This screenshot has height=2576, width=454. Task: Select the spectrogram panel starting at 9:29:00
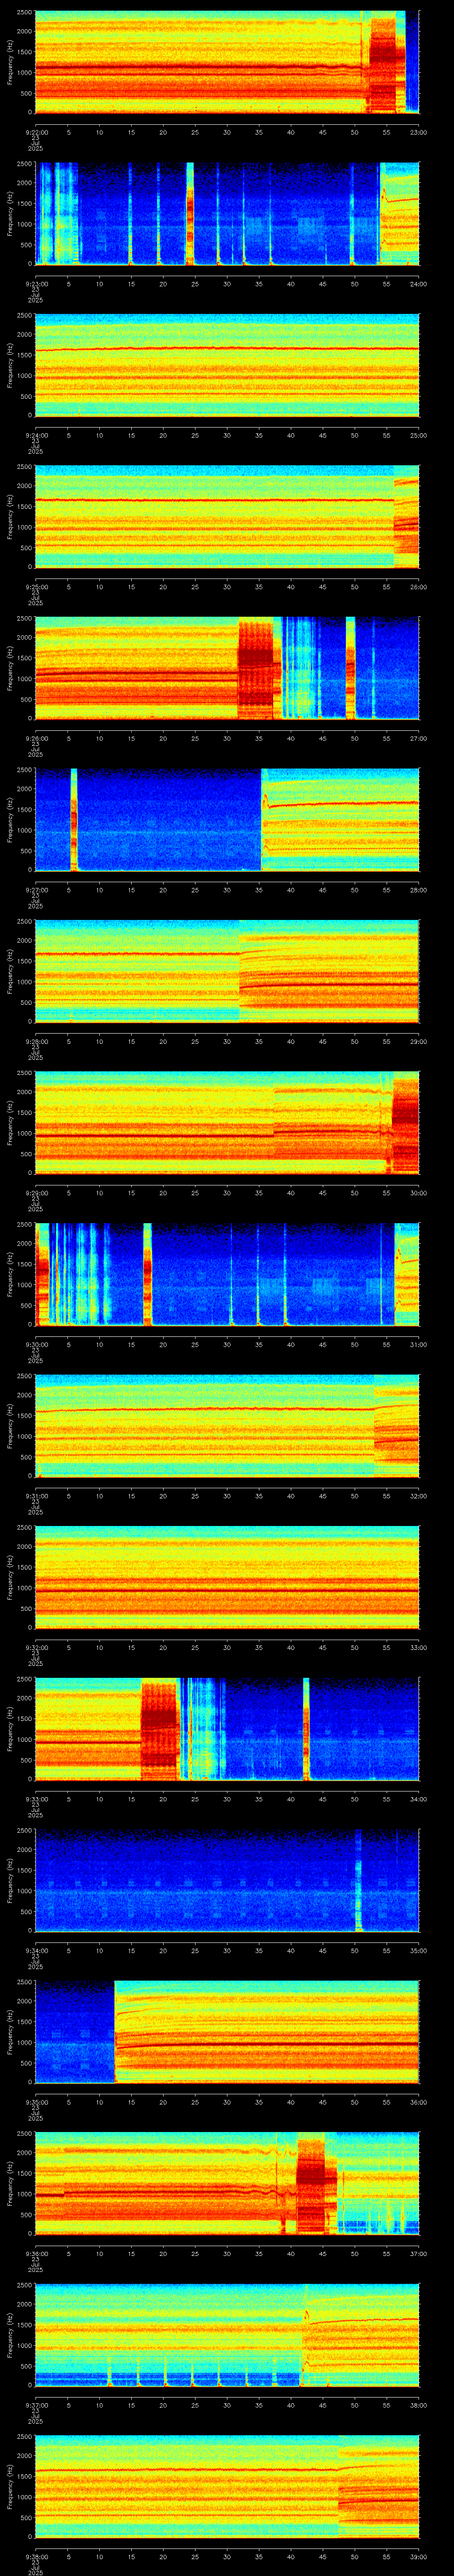coord(227,1123)
